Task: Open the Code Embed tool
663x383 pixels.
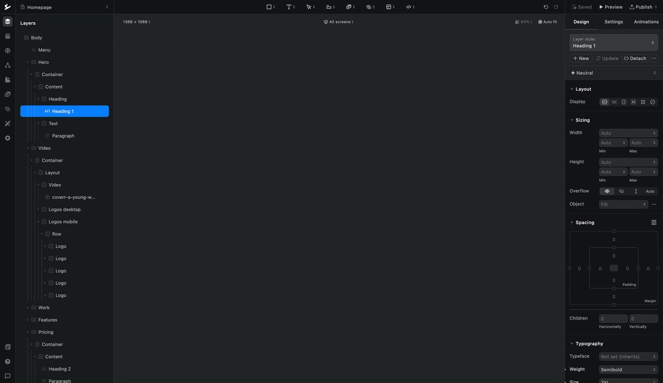Action: click(409, 6)
